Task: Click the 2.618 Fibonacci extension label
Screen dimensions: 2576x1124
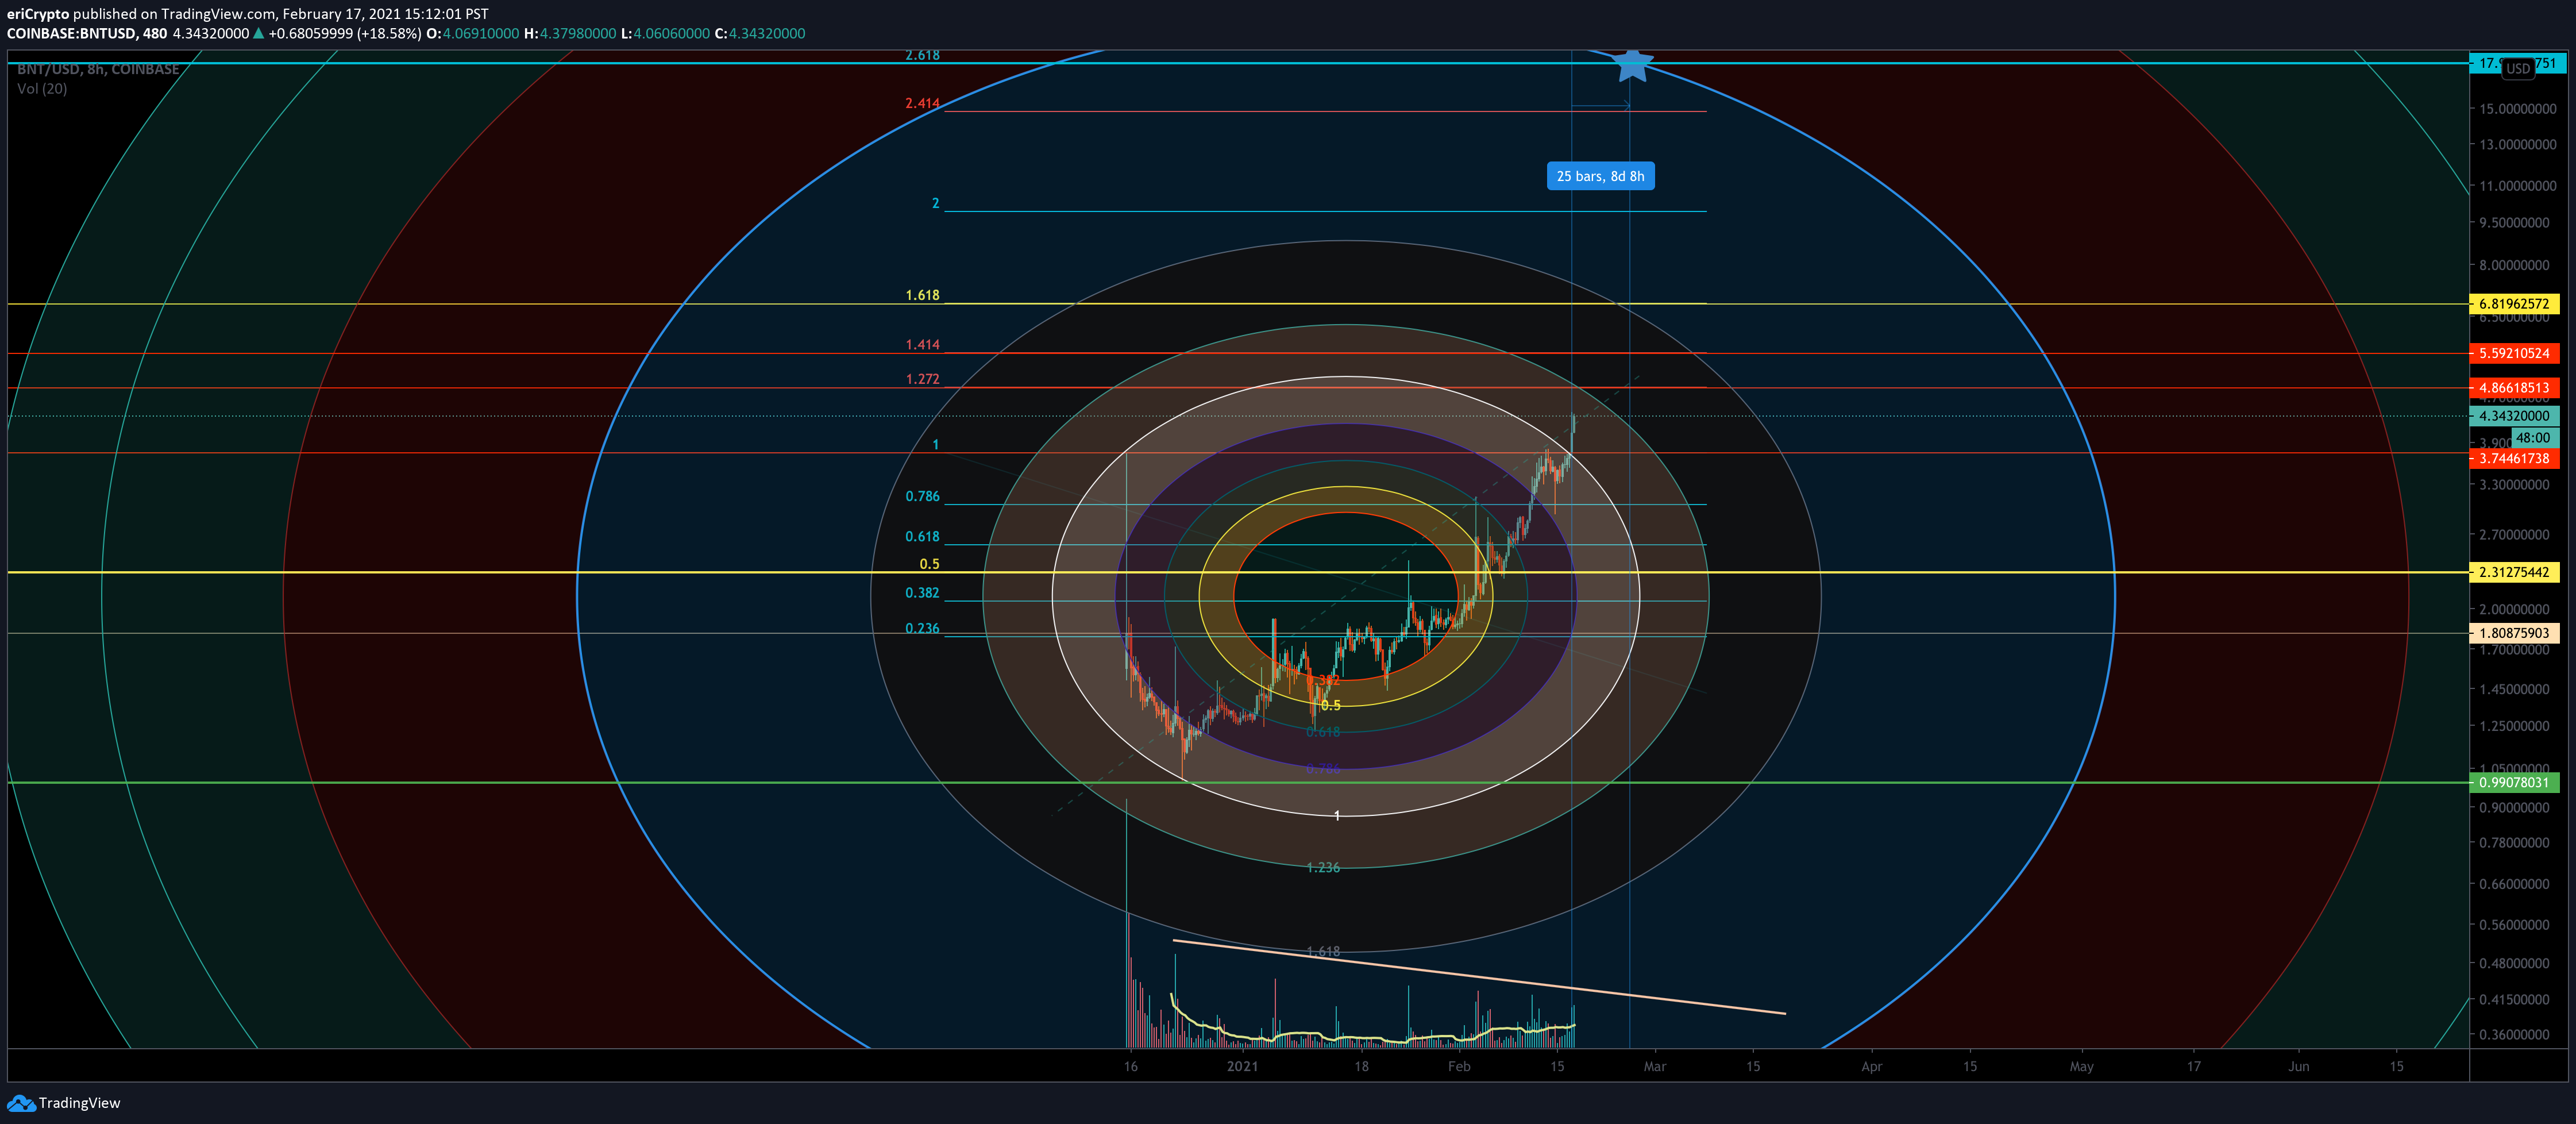Action: coord(922,56)
